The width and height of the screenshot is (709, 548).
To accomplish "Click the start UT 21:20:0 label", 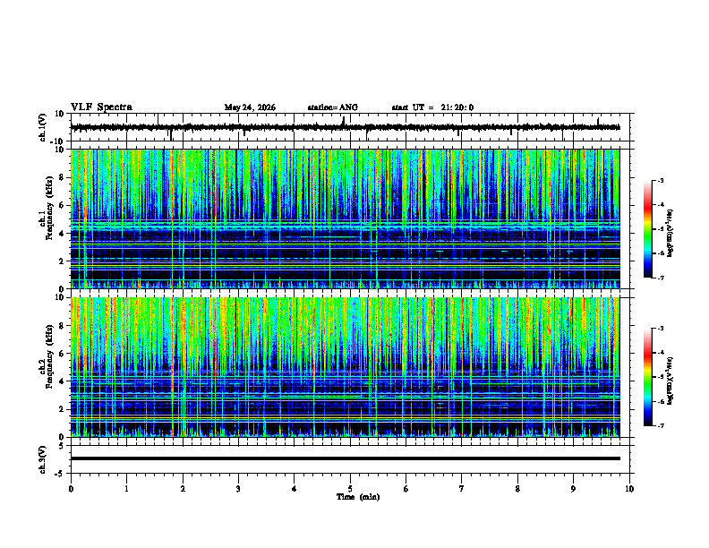I will (x=432, y=107).
